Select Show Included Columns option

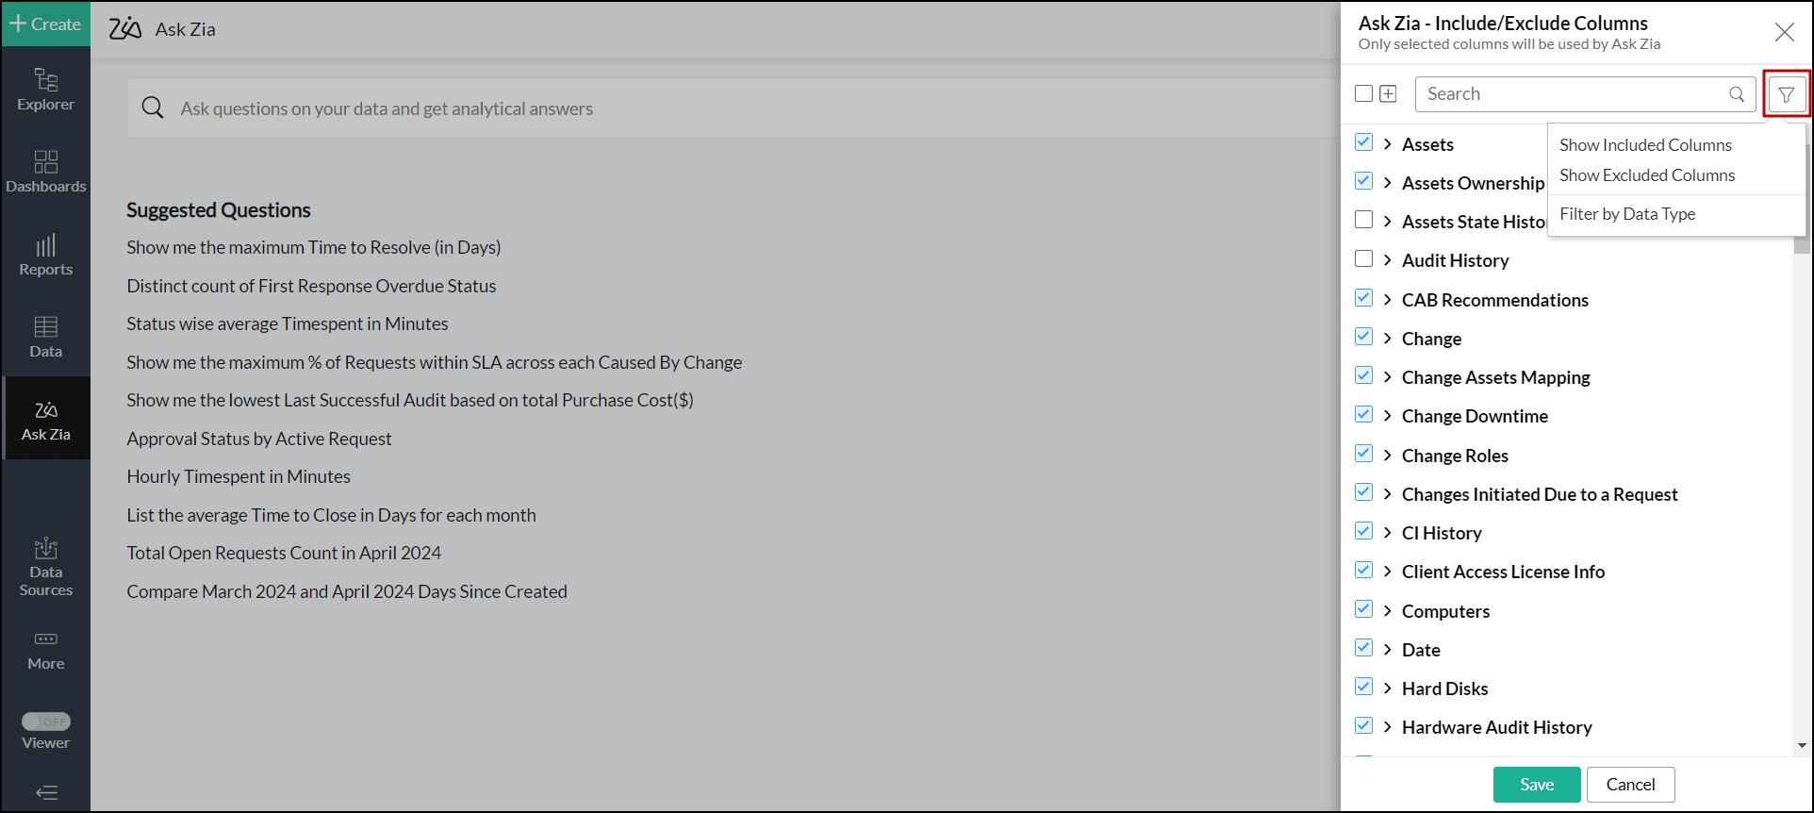1645,145
